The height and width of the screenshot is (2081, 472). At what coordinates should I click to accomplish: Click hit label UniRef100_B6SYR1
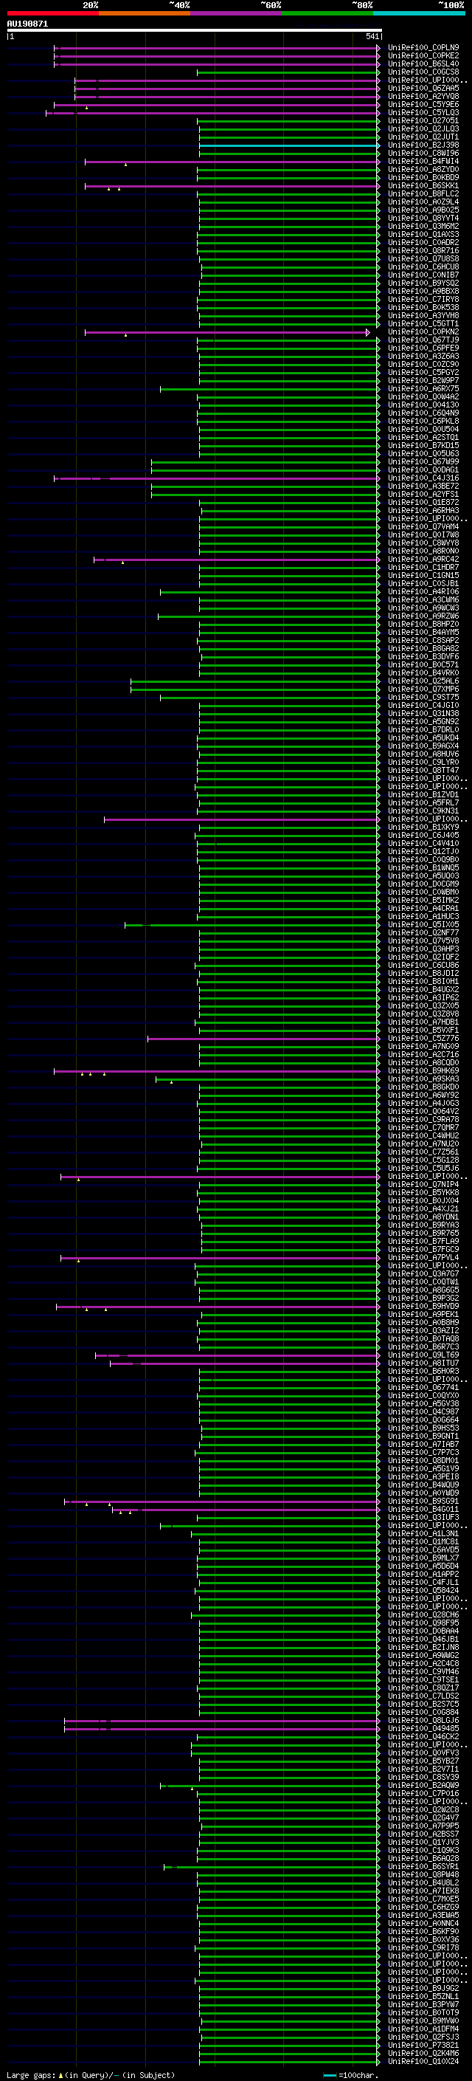pyautogui.click(x=423, y=1866)
